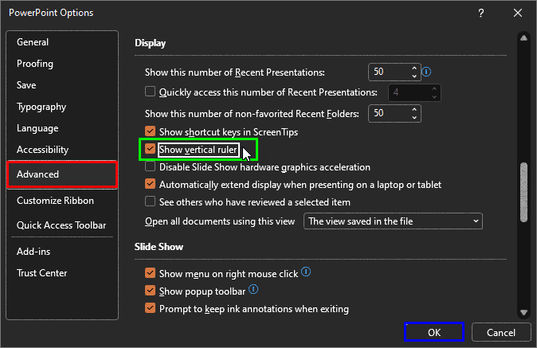Click the vertical scrollbar thumb
Image resolution: width=537 pixels, height=348 pixels.
coord(523,192)
